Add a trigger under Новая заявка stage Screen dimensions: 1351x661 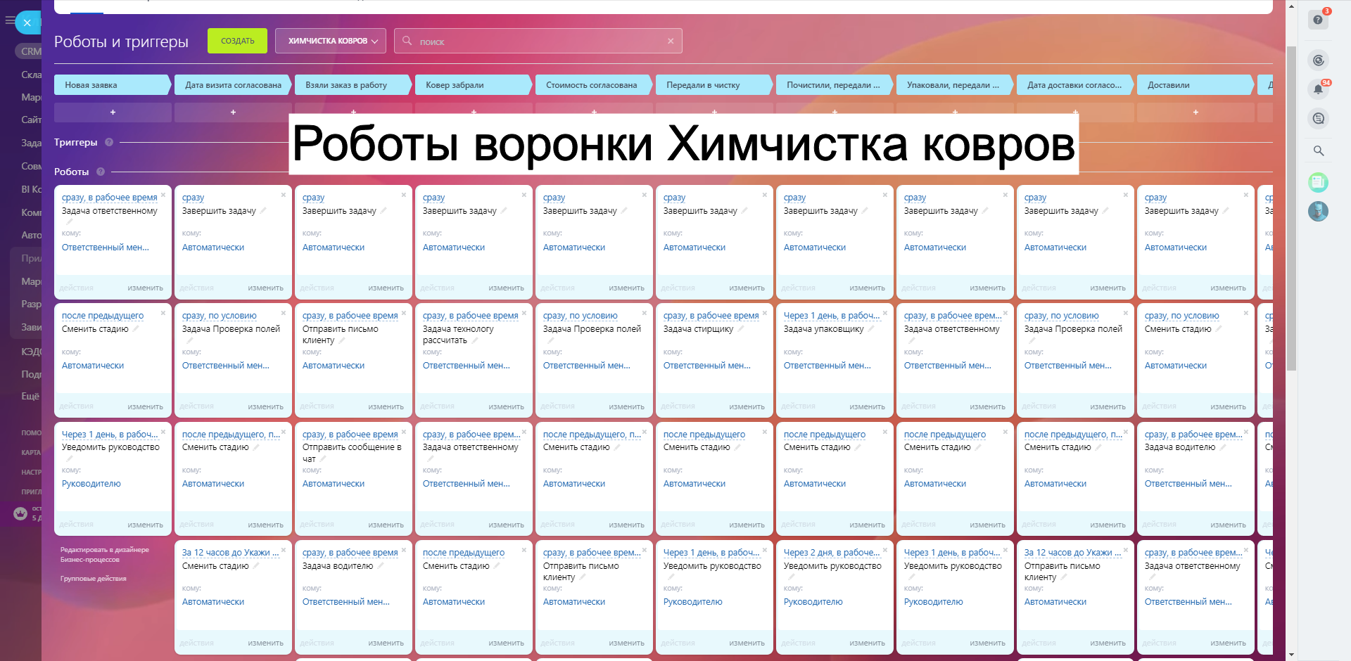(x=113, y=113)
